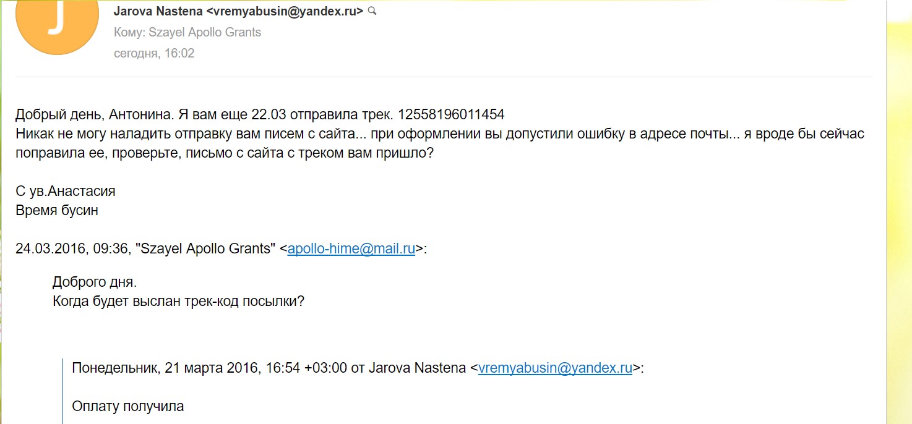Screen dimensions: 912x424
Task: Click the quoted question about "трек-код посылки"
Action: [x=179, y=302]
